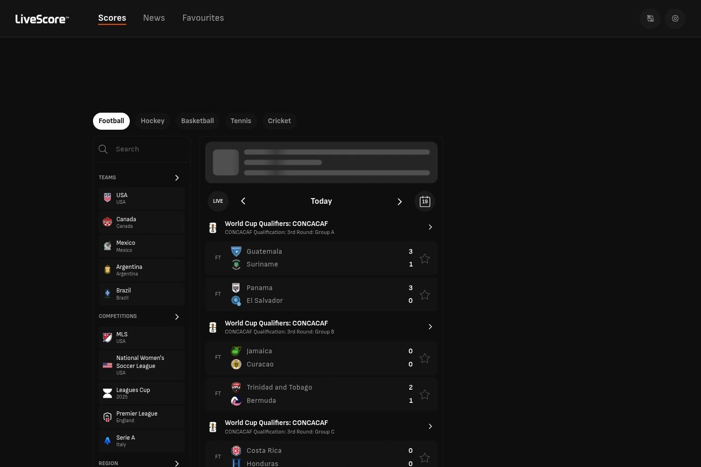Click the Today date label
Screen dimensions: 701x467
[321, 201]
